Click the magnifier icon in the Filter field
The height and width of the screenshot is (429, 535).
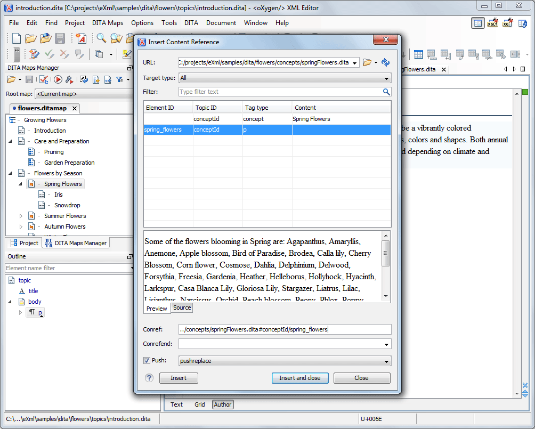386,92
